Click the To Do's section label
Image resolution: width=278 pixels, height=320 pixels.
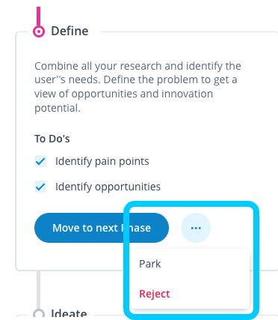coord(52,139)
